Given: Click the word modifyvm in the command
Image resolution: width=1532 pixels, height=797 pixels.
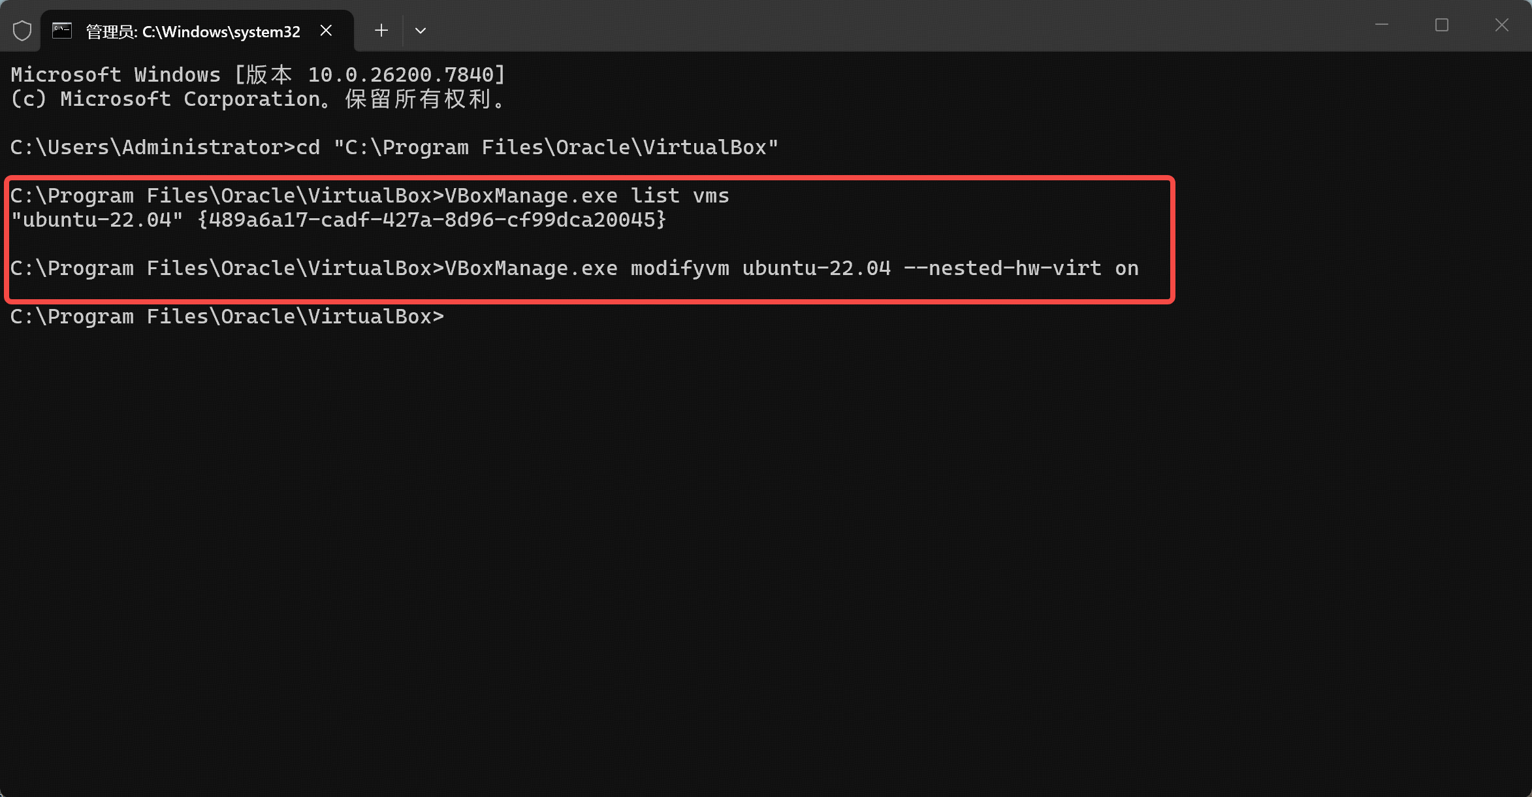Looking at the screenshot, I should click(x=679, y=268).
